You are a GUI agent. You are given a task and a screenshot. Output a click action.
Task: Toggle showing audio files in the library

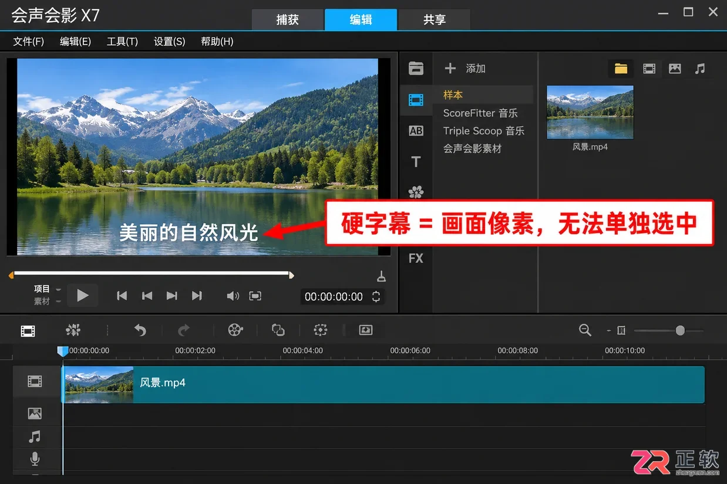click(699, 69)
